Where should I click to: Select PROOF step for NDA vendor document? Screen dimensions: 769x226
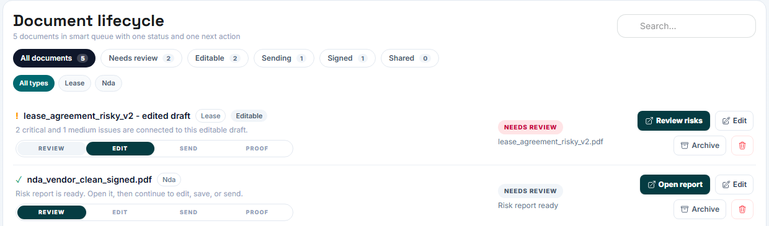point(257,212)
